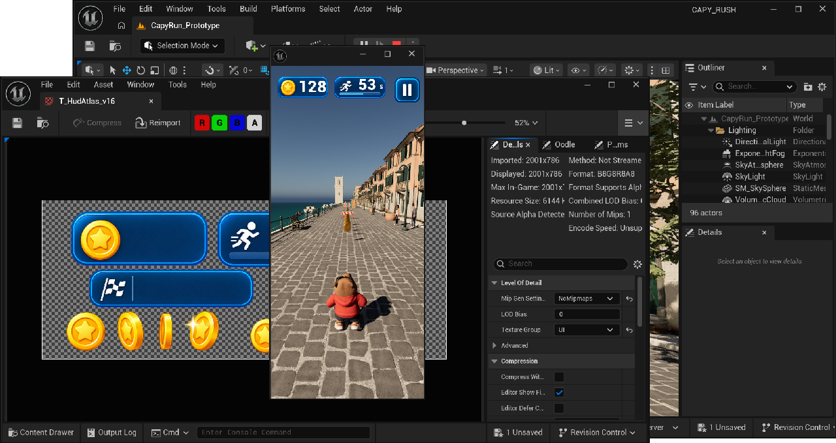Viewport: 836px width, 443px height.
Task: Open surface snapping options in viewport
Action: click(x=212, y=70)
